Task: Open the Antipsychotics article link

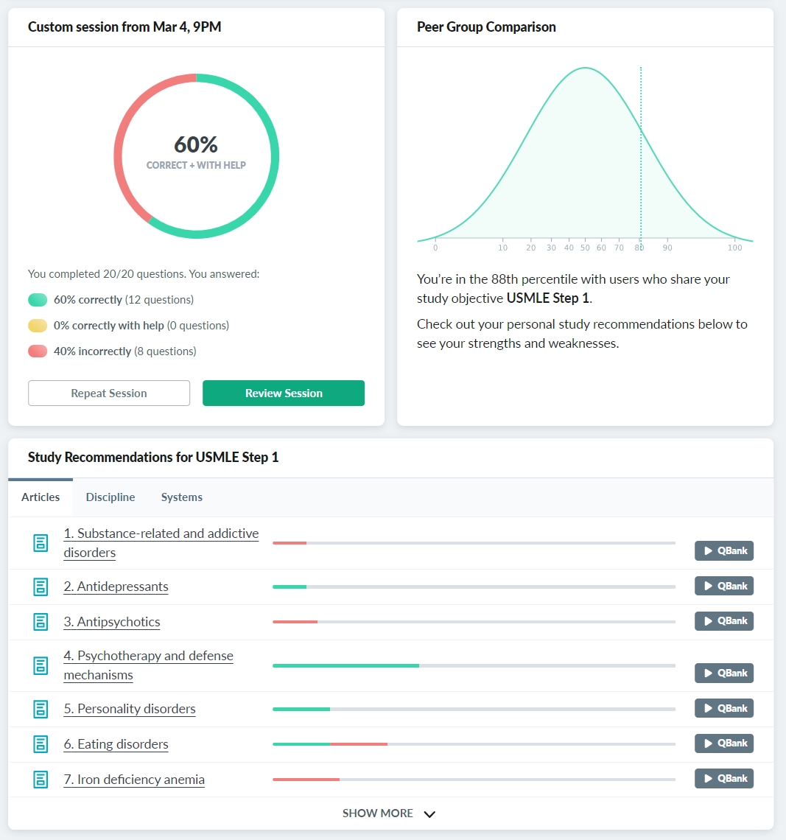Action: pyautogui.click(x=112, y=622)
